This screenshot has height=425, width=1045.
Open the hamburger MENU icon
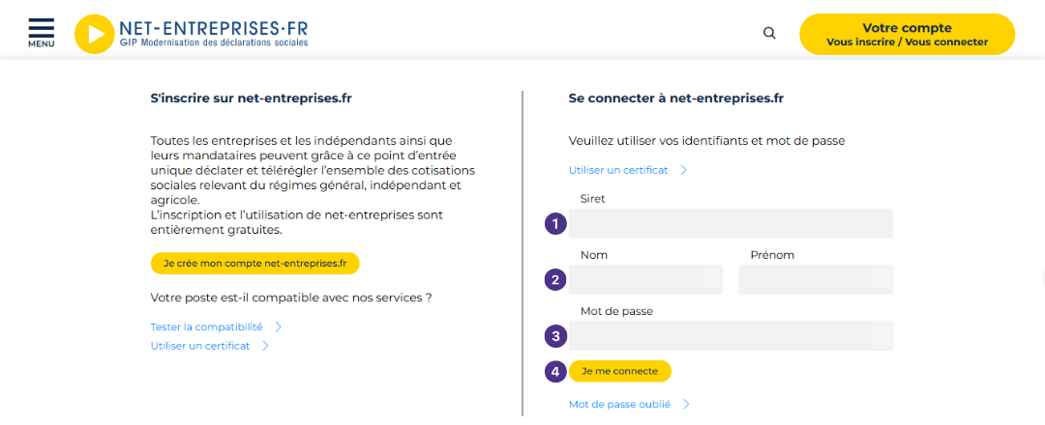pos(42,33)
